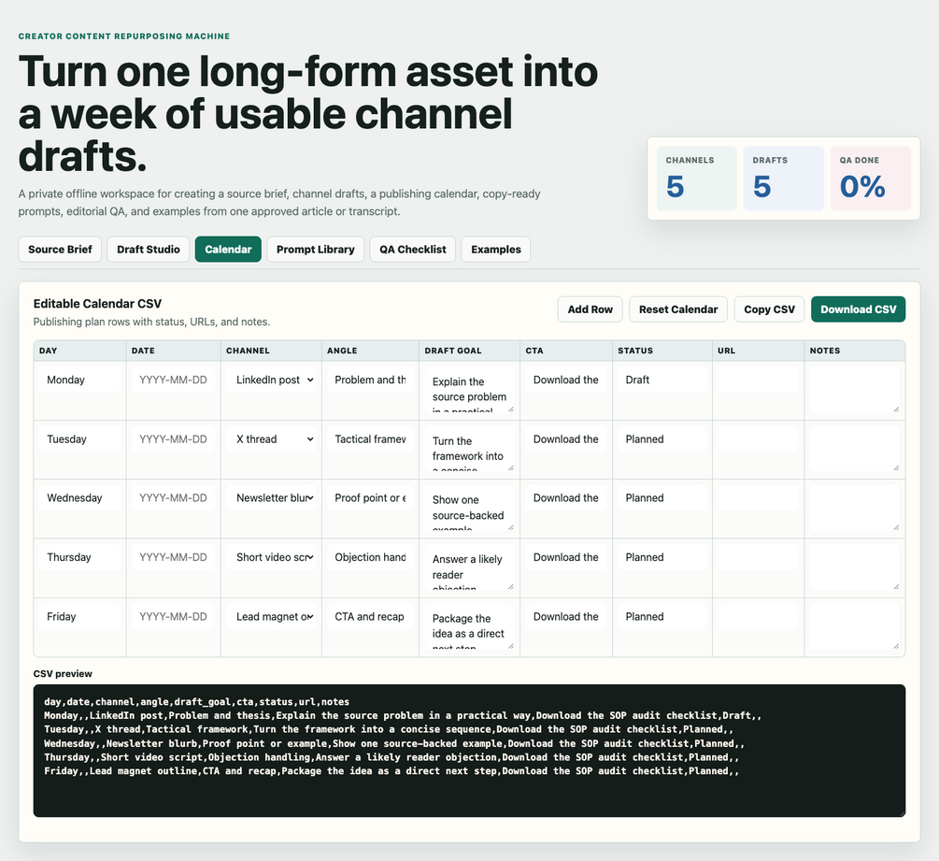Image resolution: width=939 pixels, height=861 pixels.
Task: Open the X thread channel dropdown
Action: 273,439
